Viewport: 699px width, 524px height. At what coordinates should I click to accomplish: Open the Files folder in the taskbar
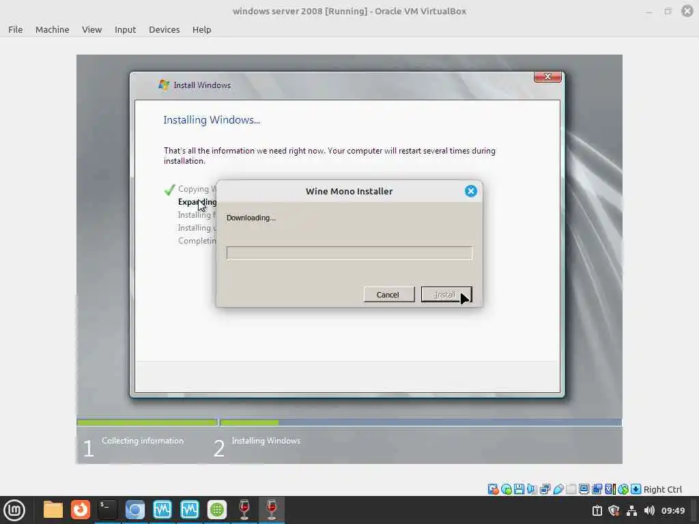coord(53,510)
